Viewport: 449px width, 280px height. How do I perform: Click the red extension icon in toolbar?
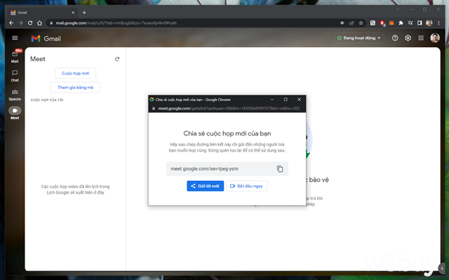point(382,23)
